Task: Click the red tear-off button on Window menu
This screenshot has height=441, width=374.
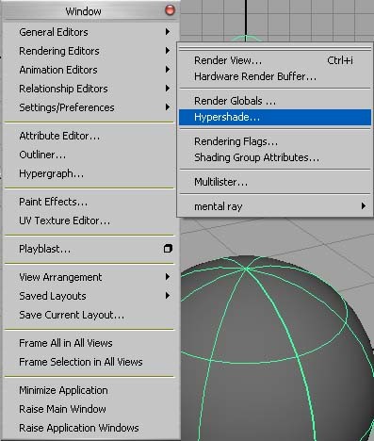Action: click(x=170, y=10)
